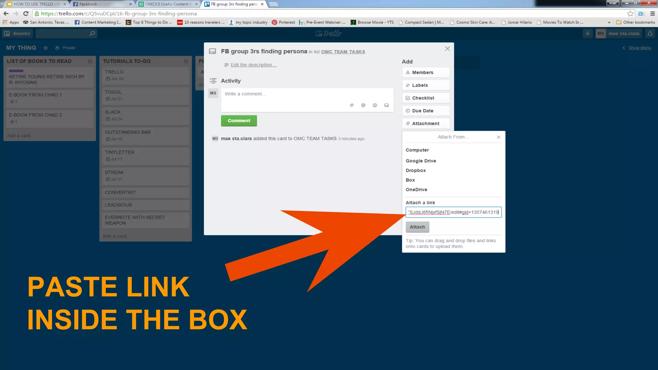This screenshot has width=658, height=370.
Task: Choose Computer as attach source
Action: 417,150
